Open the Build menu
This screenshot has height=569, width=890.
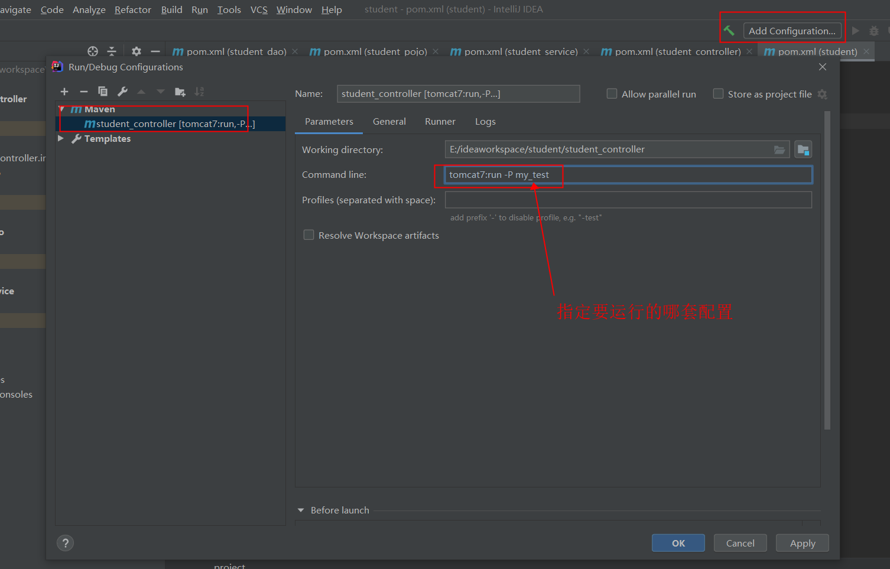[x=171, y=9]
